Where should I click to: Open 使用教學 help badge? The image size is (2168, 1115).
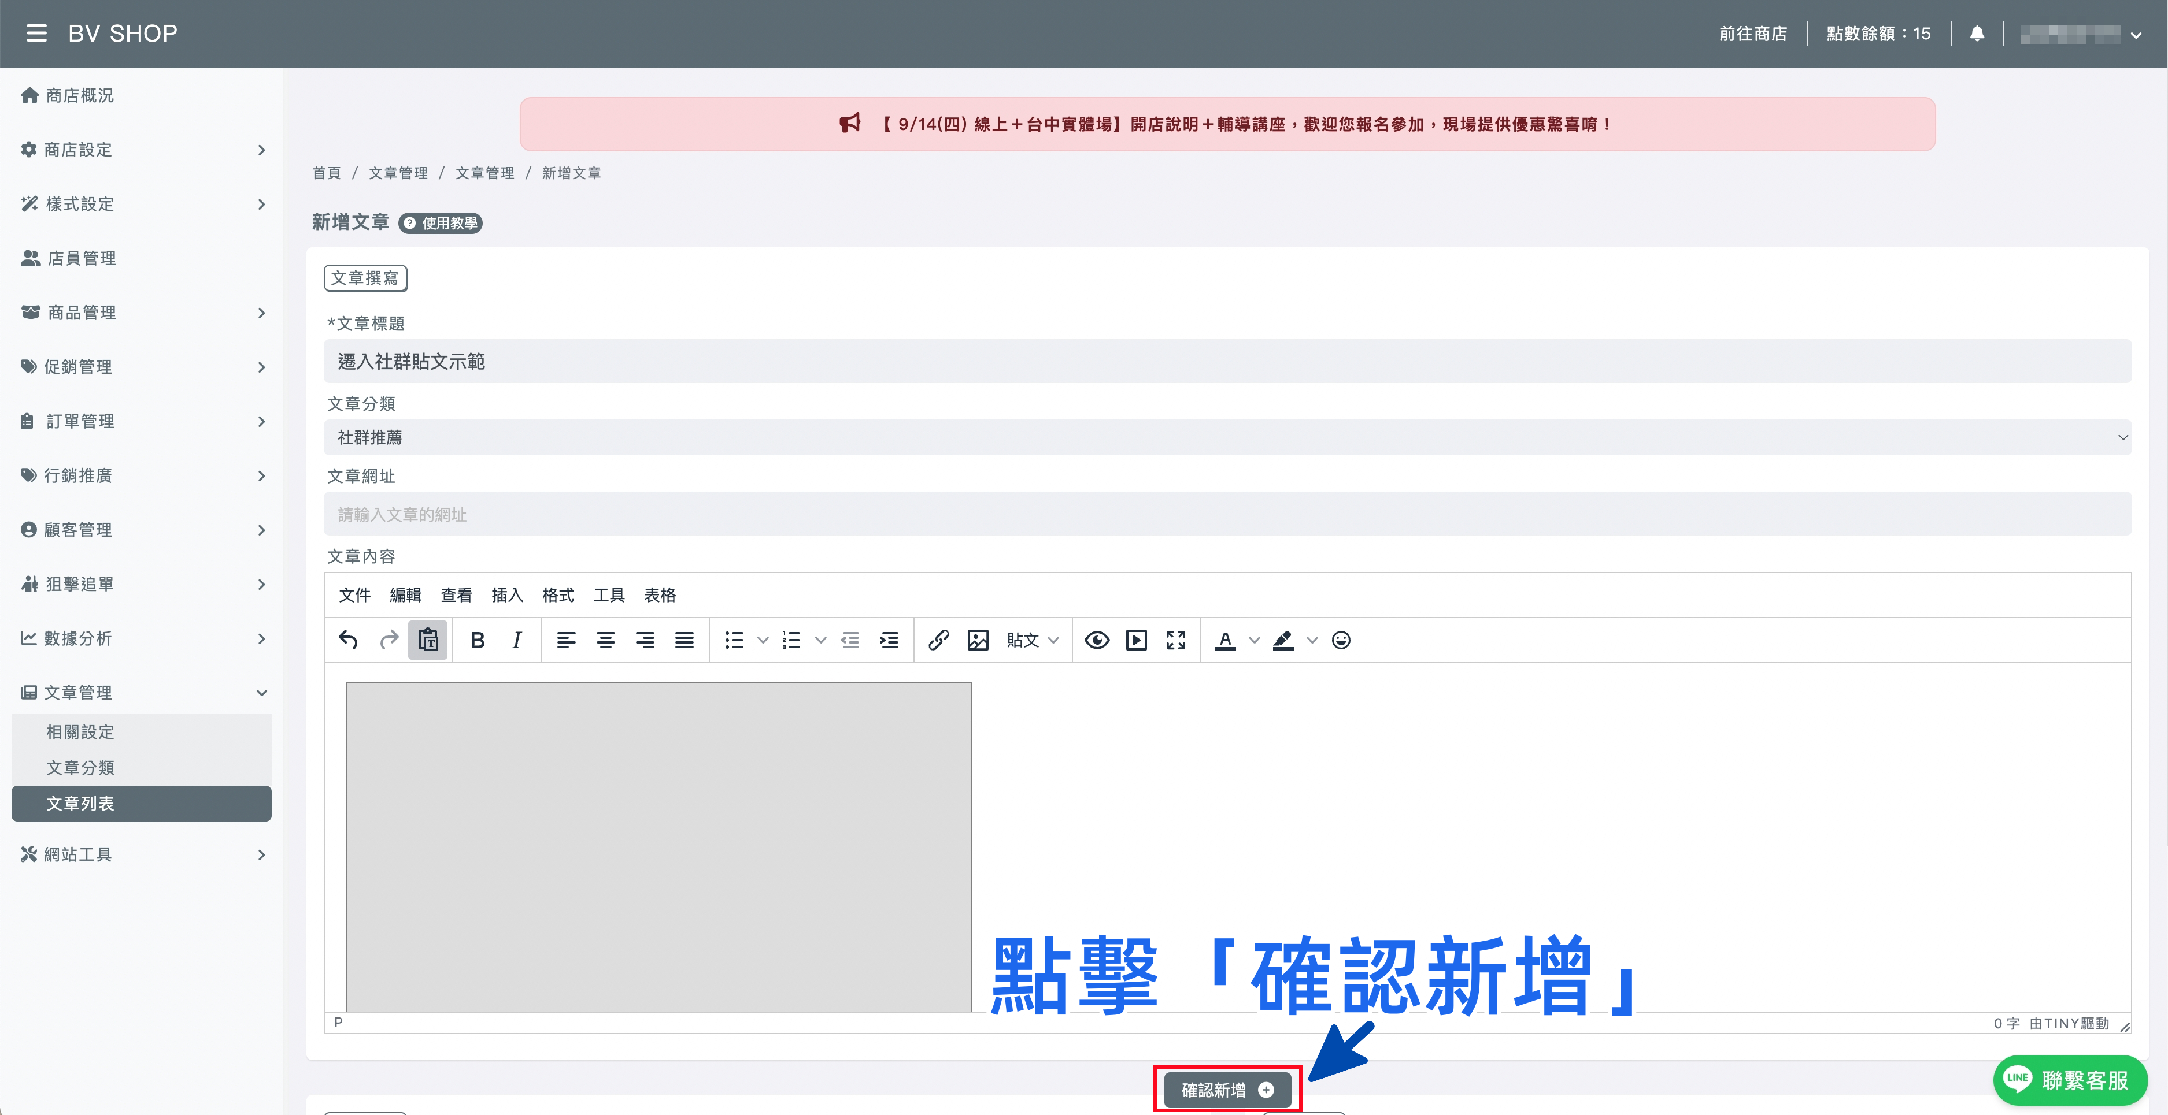pos(440,223)
